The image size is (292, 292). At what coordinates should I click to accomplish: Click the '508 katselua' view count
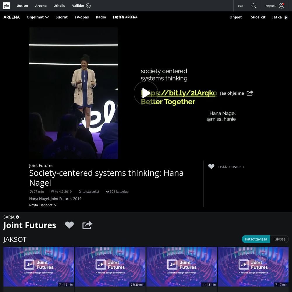(x=119, y=192)
